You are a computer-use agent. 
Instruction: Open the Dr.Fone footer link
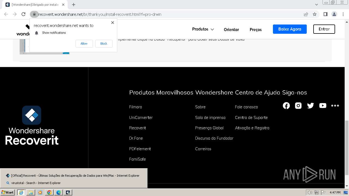point(136,138)
